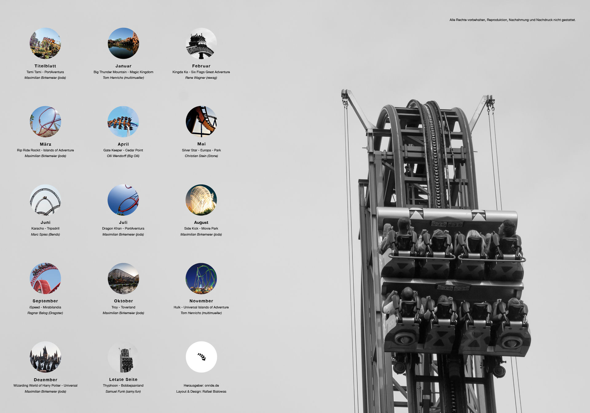Click the November Hulk green coaster thumbnail
Image resolution: width=590 pixels, height=413 pixels.
click(x=201, y=278)
